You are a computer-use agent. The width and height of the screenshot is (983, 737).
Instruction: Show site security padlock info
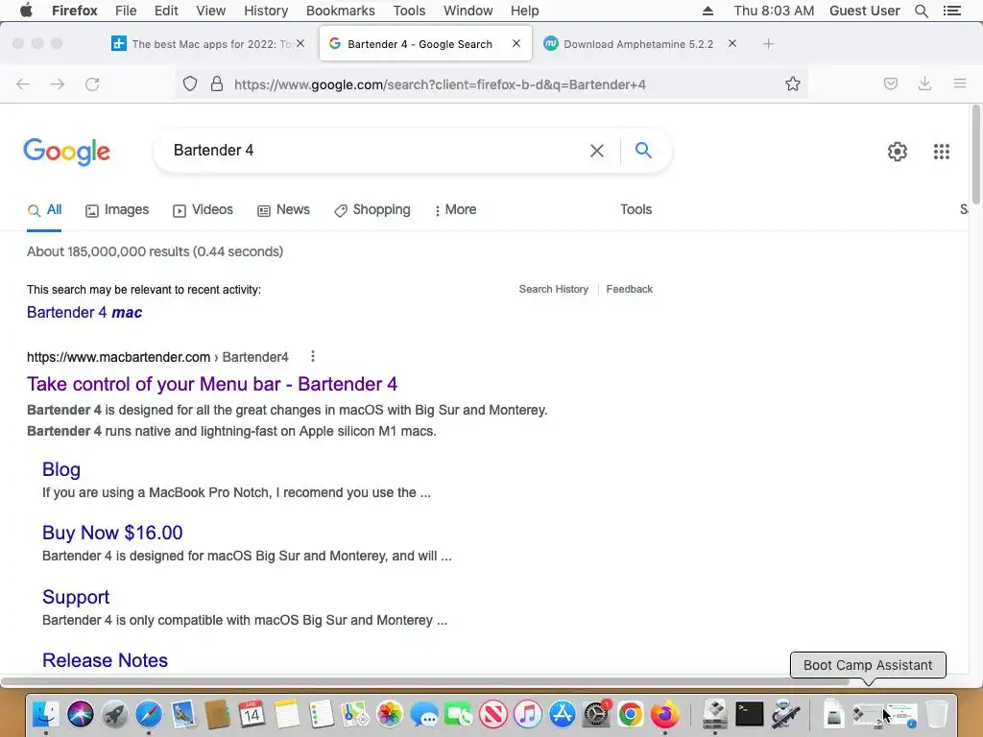(217, 84)
